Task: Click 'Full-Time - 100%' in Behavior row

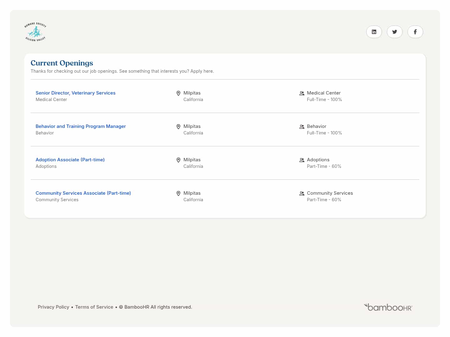Action: (324, 133)
